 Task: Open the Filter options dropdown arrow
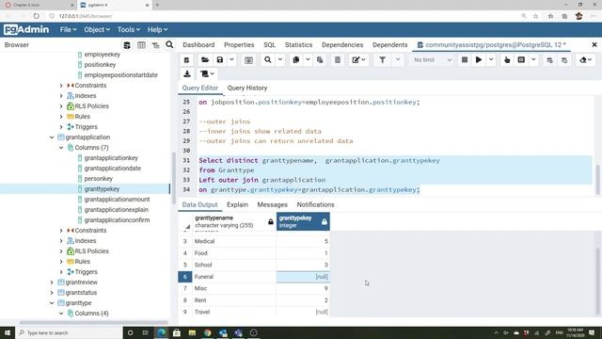click(398, 60)
